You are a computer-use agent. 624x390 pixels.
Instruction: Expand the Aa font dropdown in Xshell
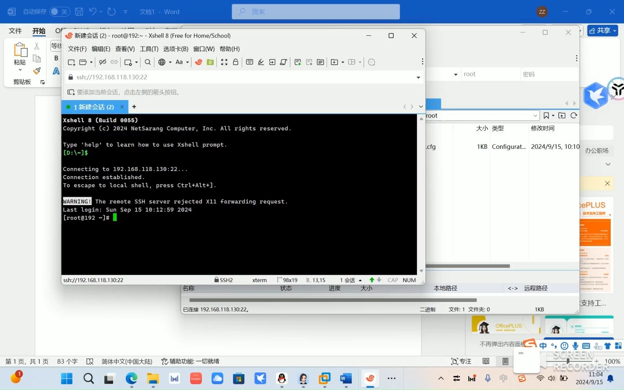[x=187, y=62]
